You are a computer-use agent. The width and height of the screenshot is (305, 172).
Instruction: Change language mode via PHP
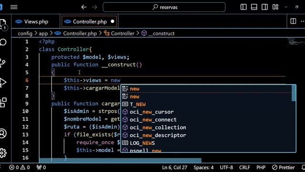pyautogui.click(x=261, y=168)
